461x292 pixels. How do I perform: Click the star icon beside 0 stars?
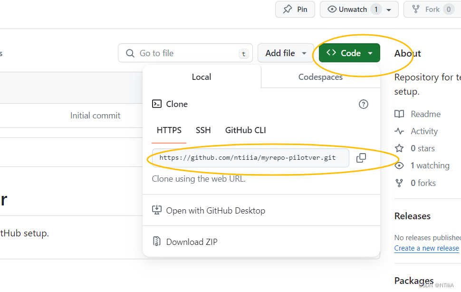pyautogui.click(x=399, y=148)
